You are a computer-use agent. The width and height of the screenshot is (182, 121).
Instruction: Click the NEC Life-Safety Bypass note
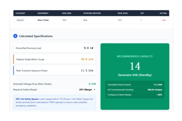pyautogui.click(x=55, y=102)
